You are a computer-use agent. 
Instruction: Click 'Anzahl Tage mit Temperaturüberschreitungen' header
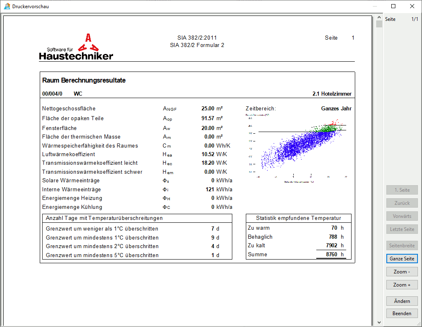point(104,218)
